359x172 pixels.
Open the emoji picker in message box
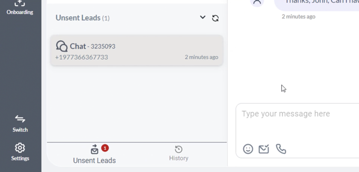[x=248, y=149]
